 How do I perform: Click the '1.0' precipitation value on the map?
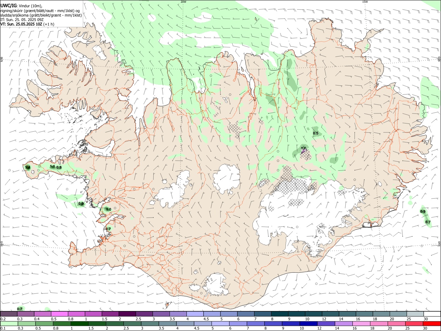tap(108, 209)
